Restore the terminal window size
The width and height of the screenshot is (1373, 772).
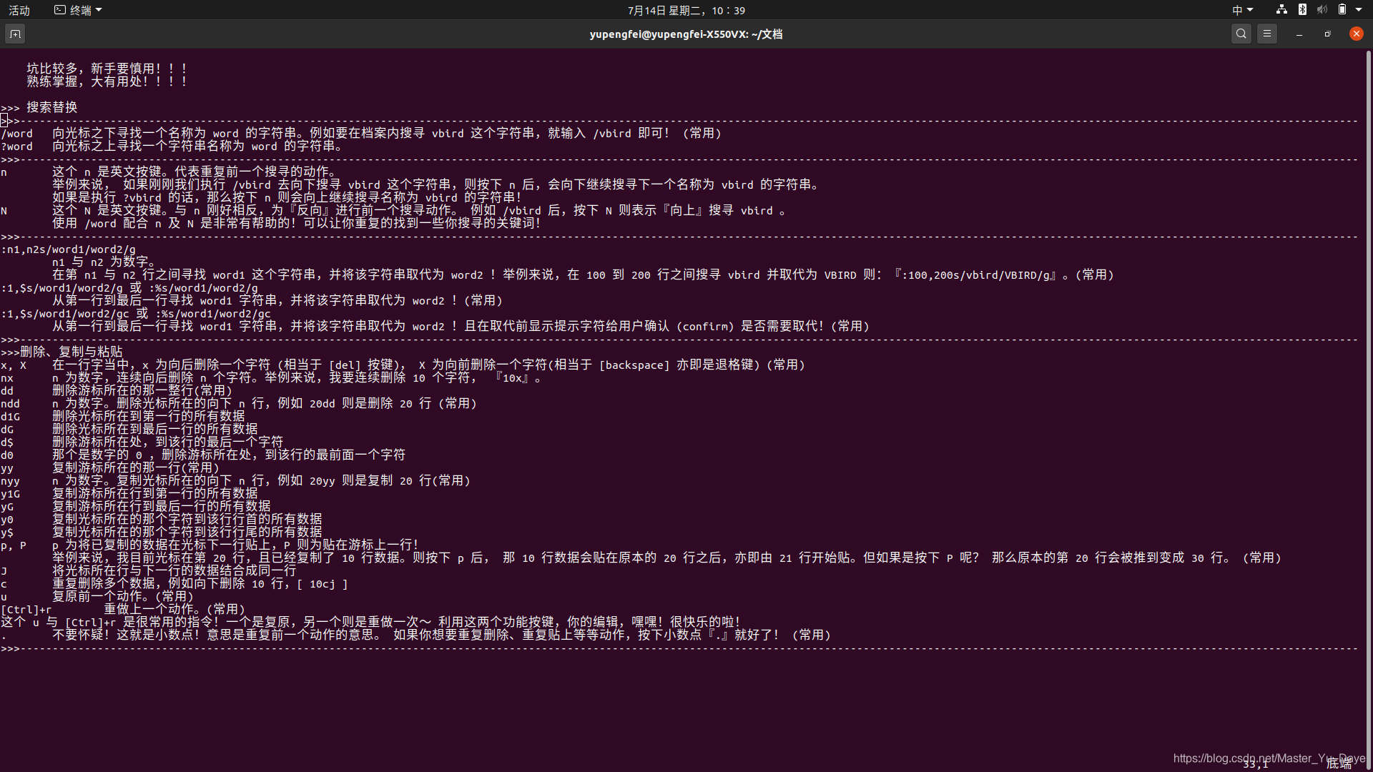click(1328, 34)
